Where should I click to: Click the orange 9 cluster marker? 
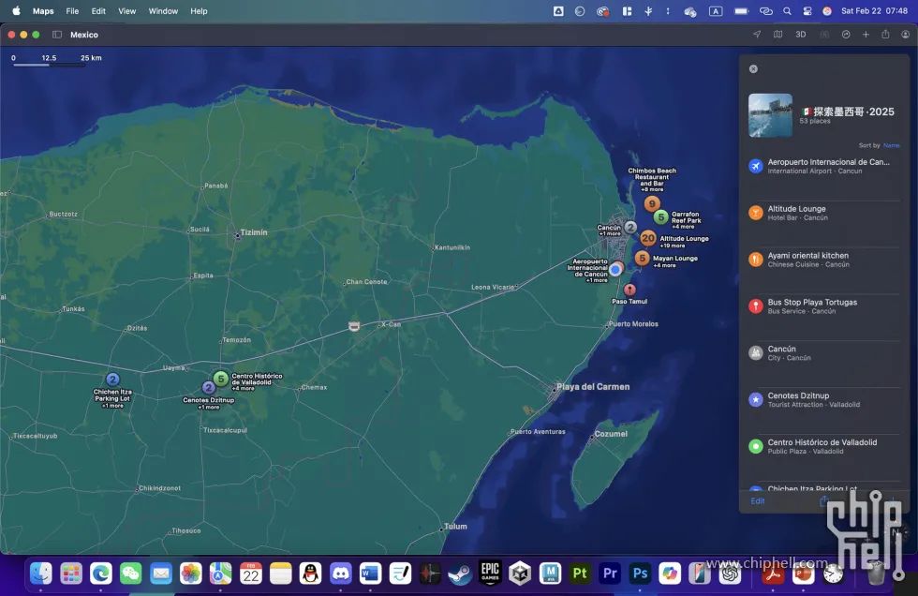tap(652, 203)
